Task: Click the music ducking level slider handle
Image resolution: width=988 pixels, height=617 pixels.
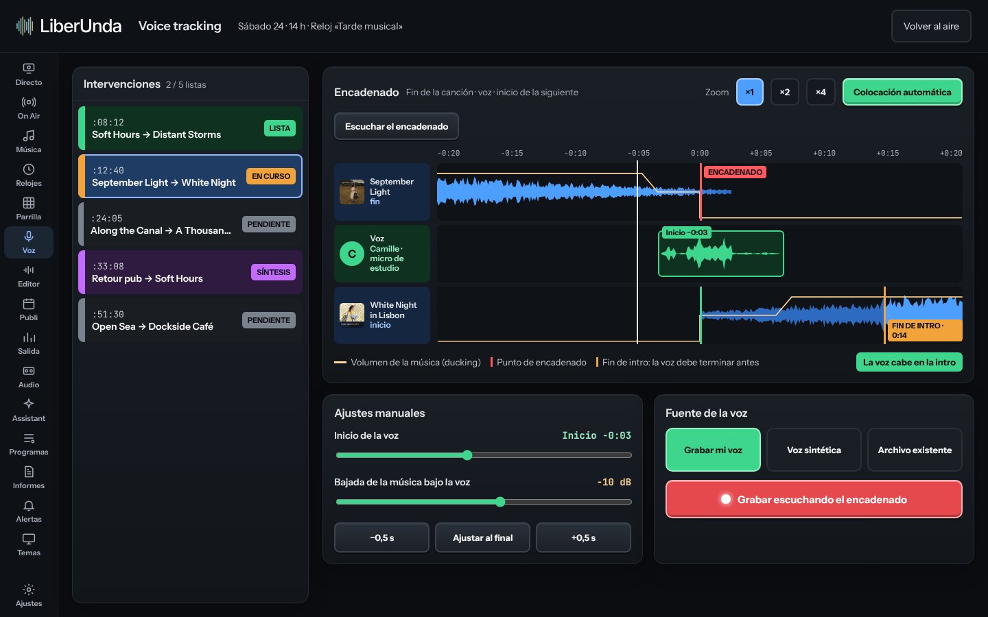Action: (x=500, y=502)
